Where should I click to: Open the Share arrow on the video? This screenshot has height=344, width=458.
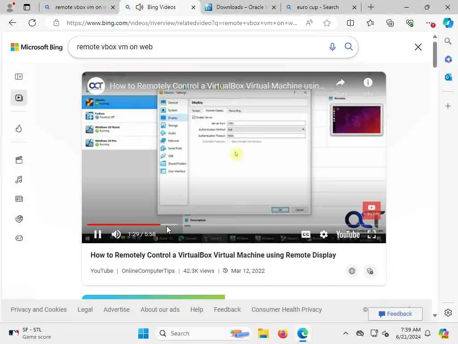340,83
